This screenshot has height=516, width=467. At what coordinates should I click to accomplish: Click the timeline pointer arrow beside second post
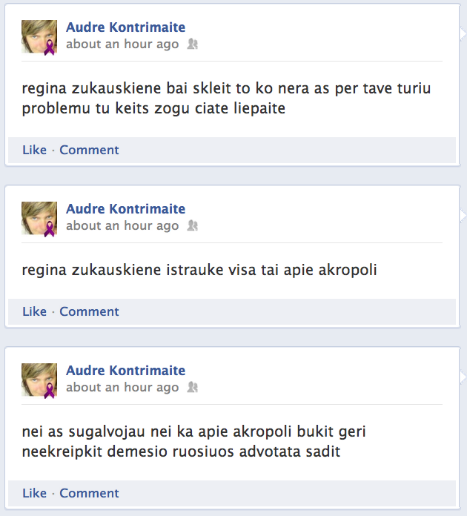tap(463, 216)
